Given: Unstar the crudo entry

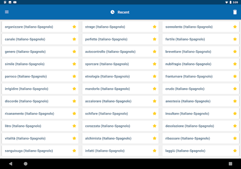Looking at the screenshot, I should tap(235, 89).
